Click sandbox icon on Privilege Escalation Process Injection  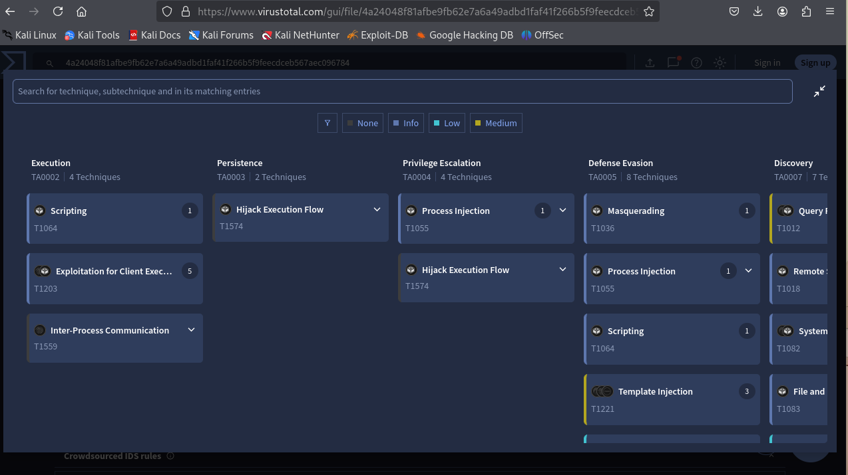coord(411,211)
